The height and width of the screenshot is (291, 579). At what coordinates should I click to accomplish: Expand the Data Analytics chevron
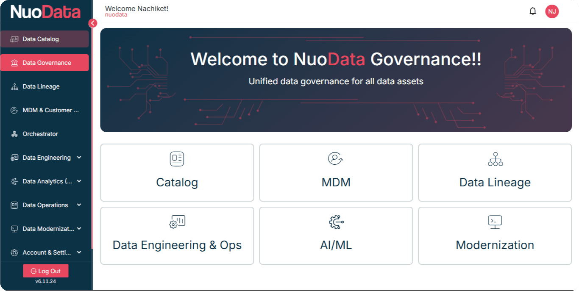(x=79, y=181)
